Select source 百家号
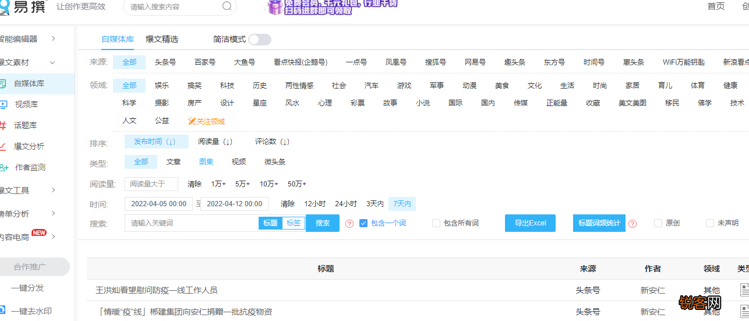Screen dimensions: 749x321 click(x=205, y=62)
